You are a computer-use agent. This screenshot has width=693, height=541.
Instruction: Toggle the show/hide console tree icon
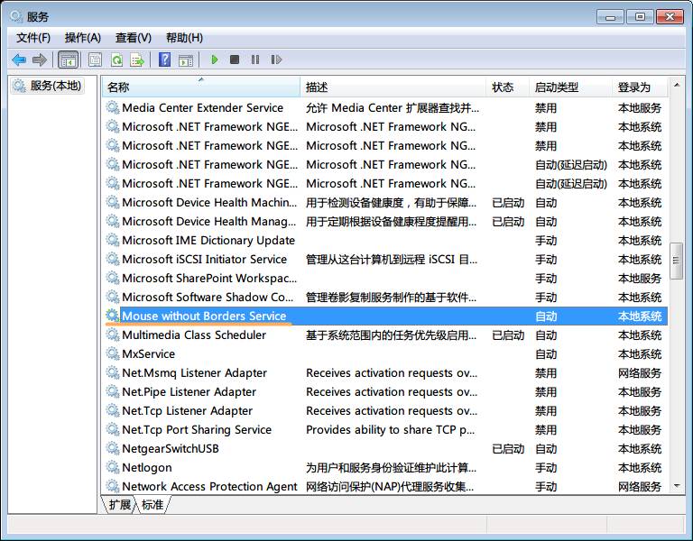point(68,60)
